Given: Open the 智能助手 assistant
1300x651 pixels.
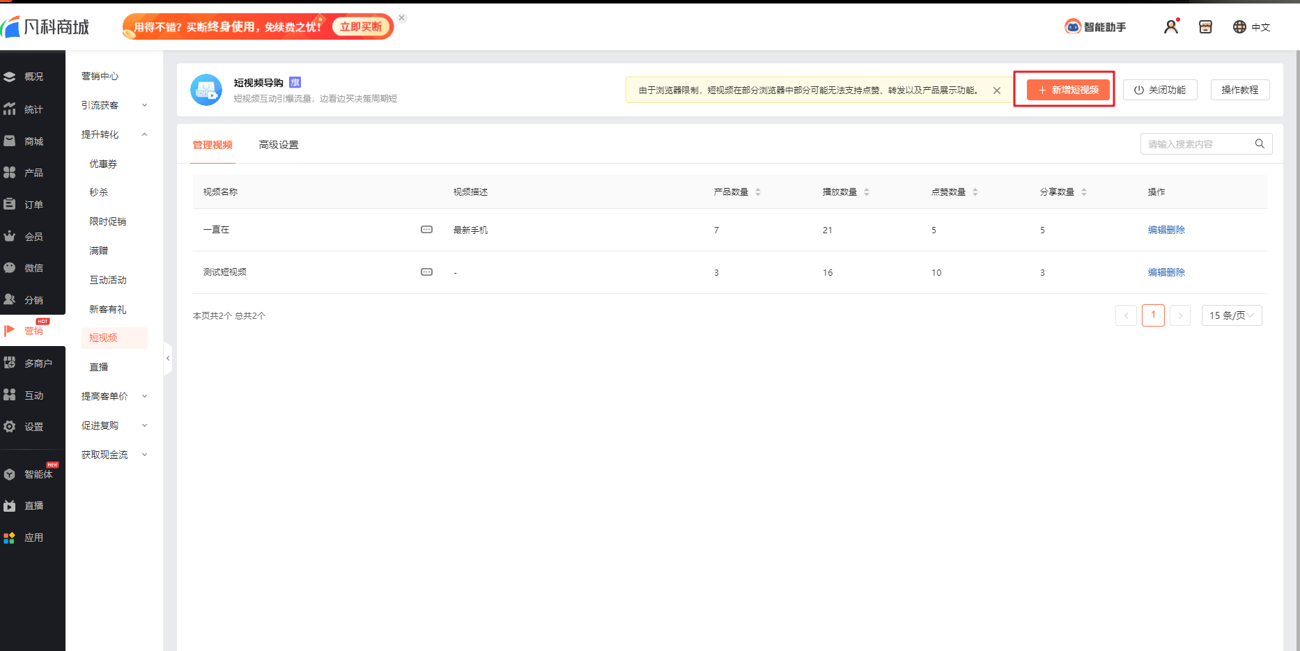Looking at the screenshot, I should click(x=1095, y=27).
